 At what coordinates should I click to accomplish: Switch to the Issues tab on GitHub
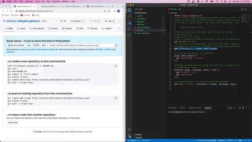coord(21,28)
